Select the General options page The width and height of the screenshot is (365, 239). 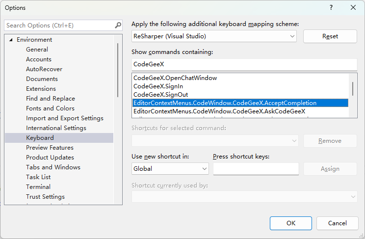[x=37, y=50]
